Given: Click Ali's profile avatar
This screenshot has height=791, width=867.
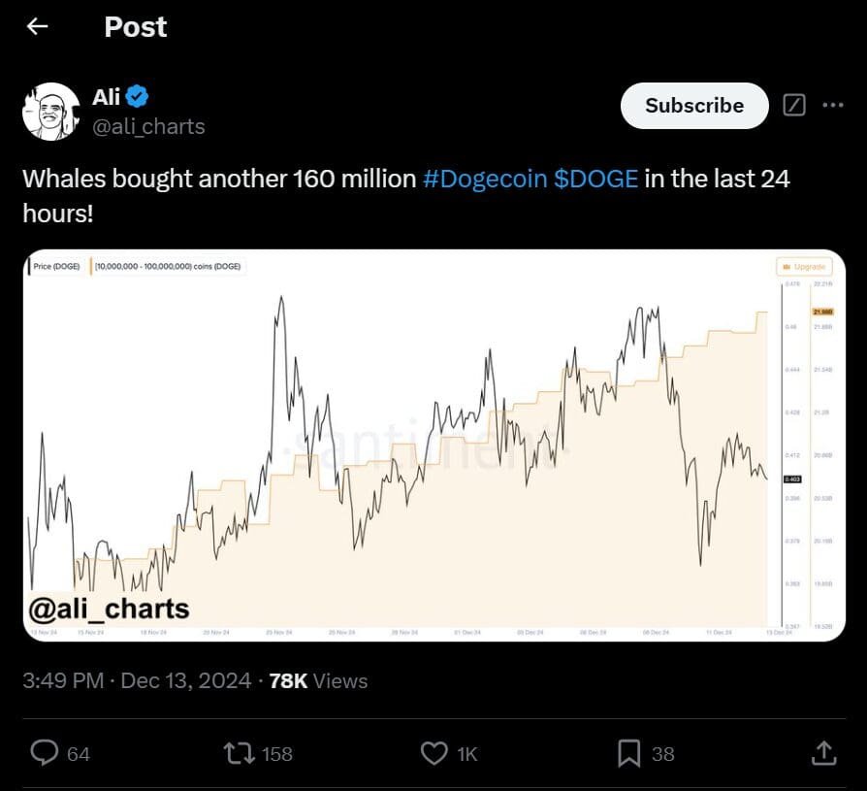Looking at the screenshot, I should [x=50, y=111].
